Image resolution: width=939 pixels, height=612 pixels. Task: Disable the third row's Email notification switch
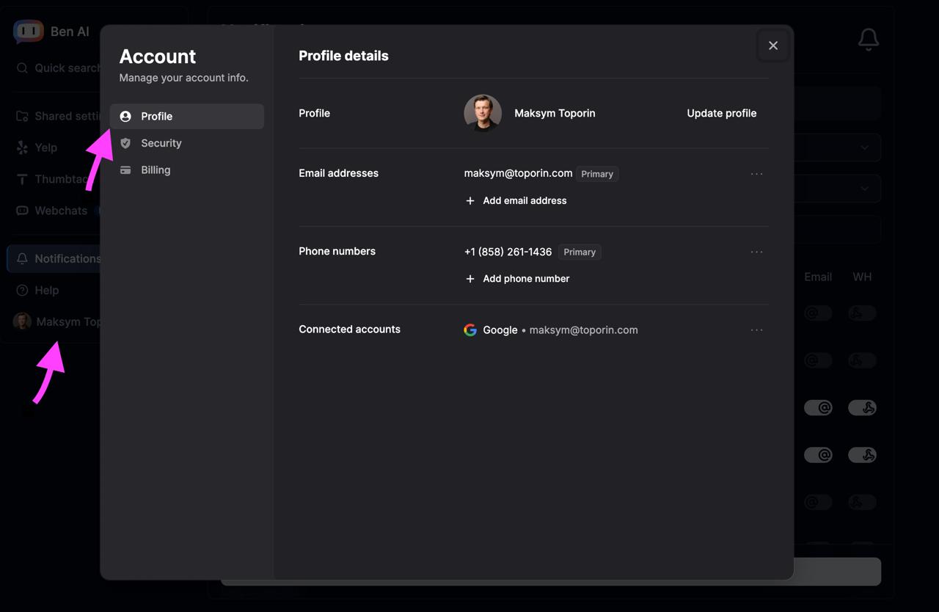pos(818,407)
